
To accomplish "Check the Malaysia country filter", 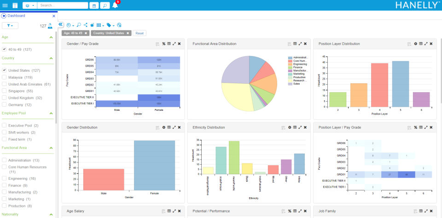I will point(4,77).
